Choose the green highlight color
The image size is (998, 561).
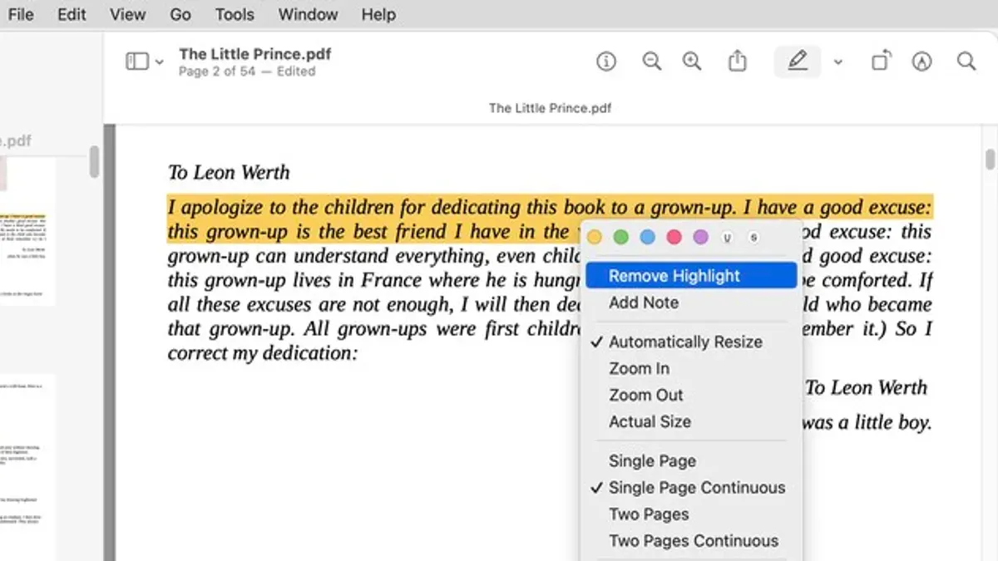pyautogui.click(x=620, y=238)
